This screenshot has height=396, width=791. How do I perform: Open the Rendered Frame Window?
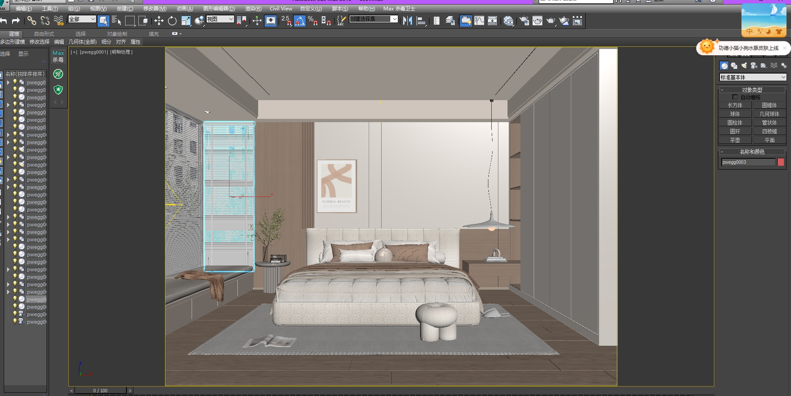coord(537,21)
